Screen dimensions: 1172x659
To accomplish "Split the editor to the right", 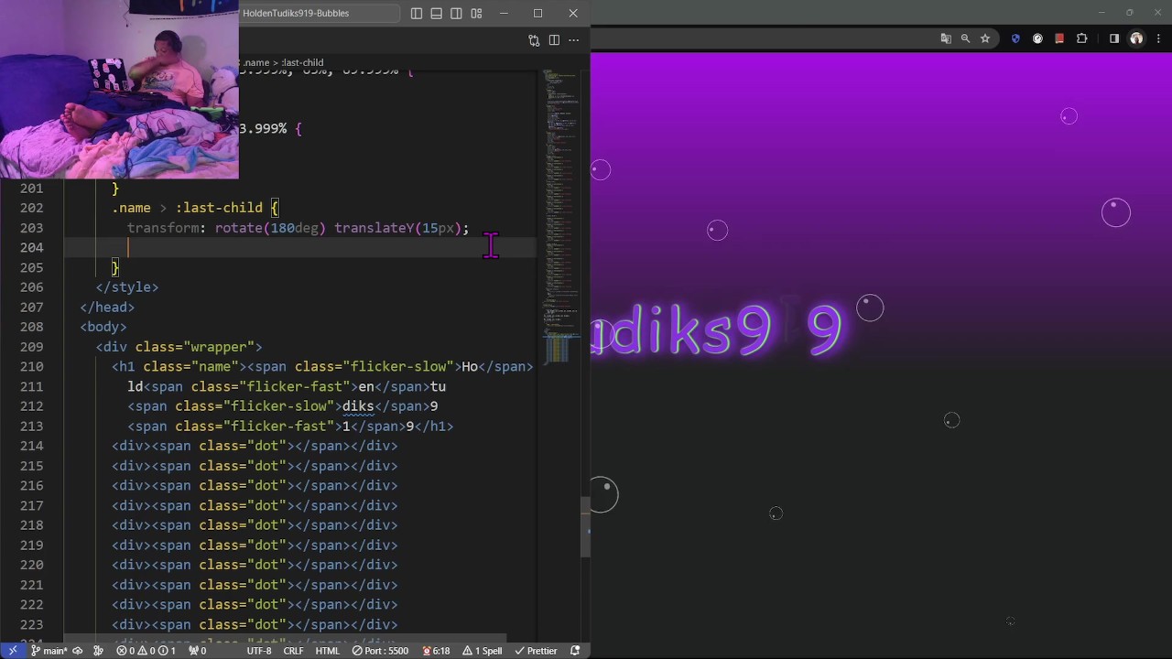I will [x=554, y=40].
